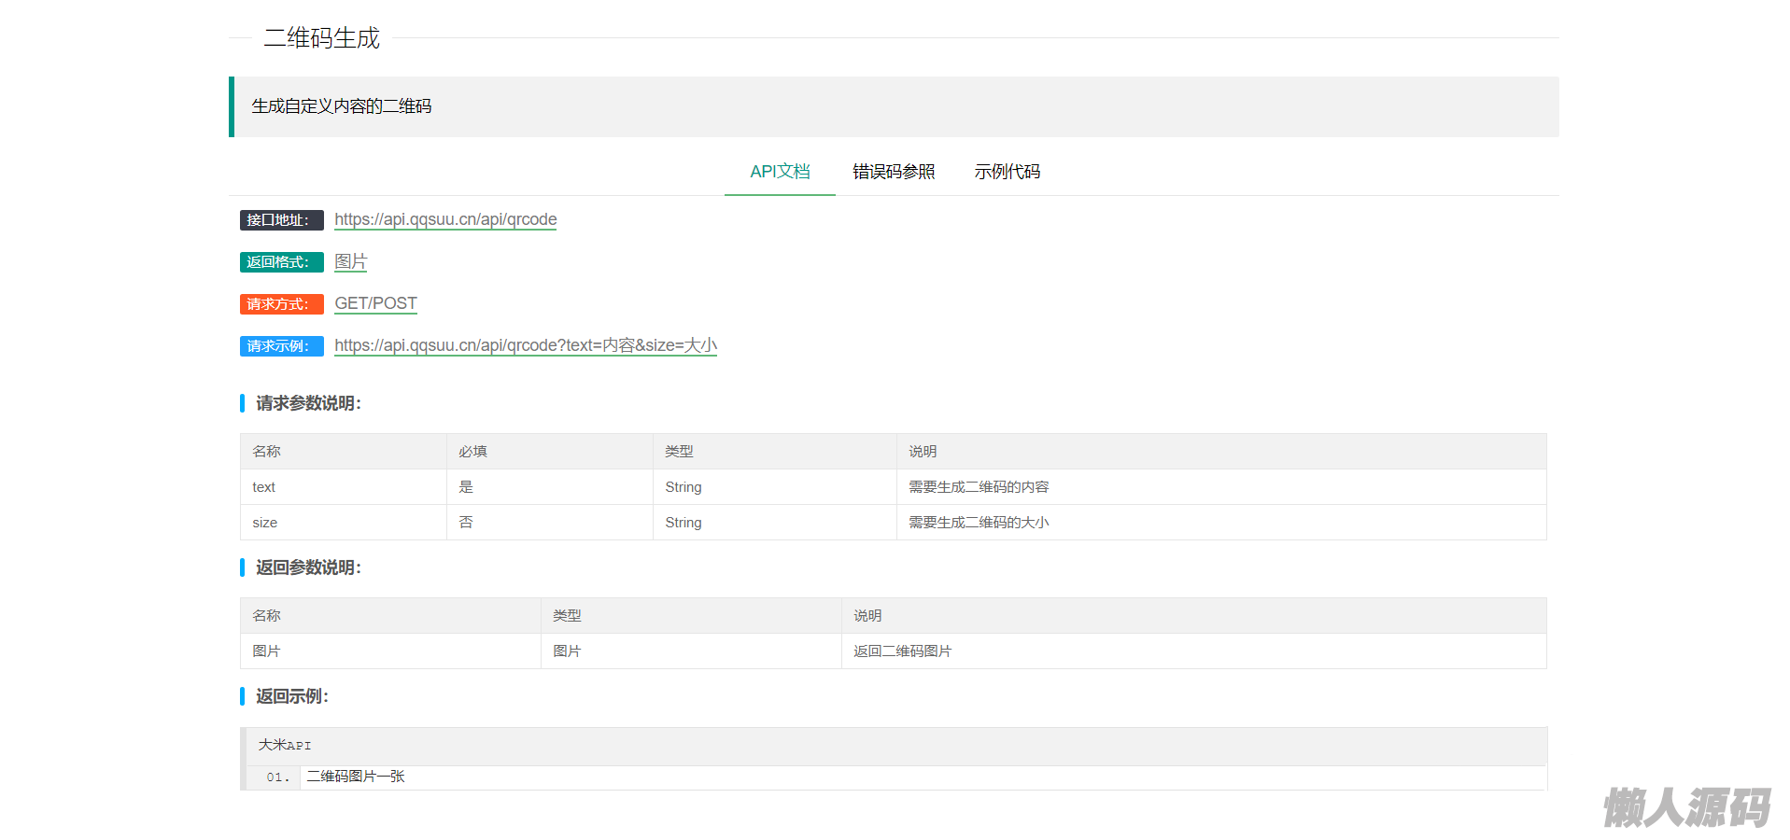Click the GET/POST request method text
1790x840 pixels.
(375, 303)
